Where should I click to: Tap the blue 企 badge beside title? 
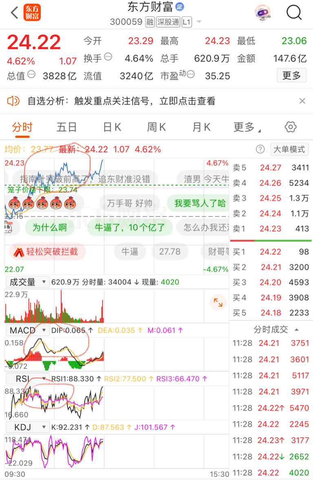(180, 7)
